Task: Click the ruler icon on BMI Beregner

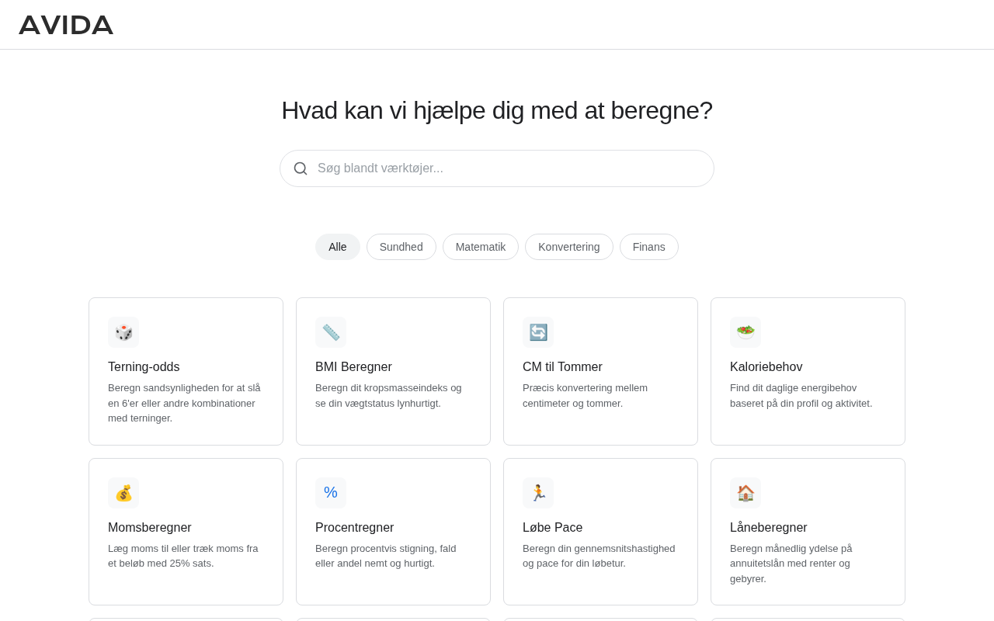Action: click(331, 332)
